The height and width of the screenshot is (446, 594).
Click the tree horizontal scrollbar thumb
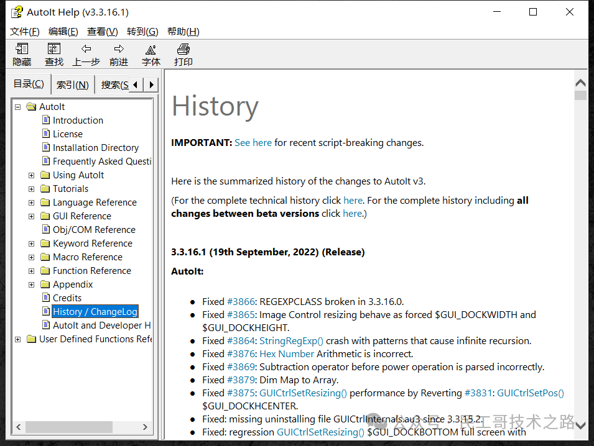pos(69,427)
